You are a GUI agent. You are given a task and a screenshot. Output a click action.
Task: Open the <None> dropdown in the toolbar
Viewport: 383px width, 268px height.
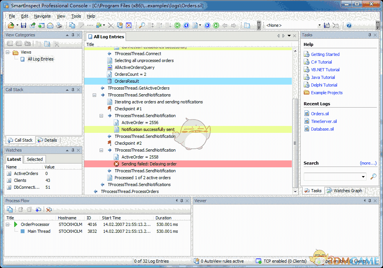[319, 26]
